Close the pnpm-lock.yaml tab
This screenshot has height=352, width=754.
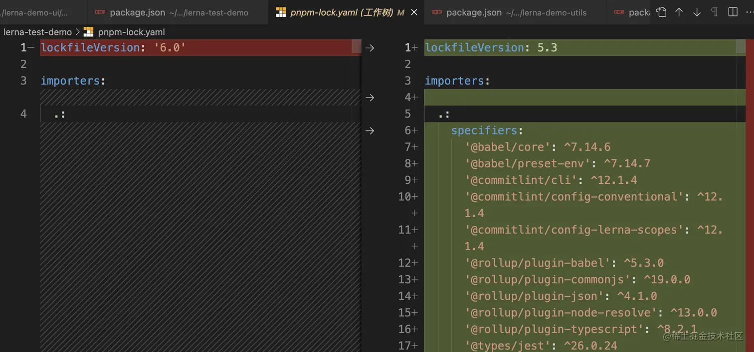[x=414, y=12]
